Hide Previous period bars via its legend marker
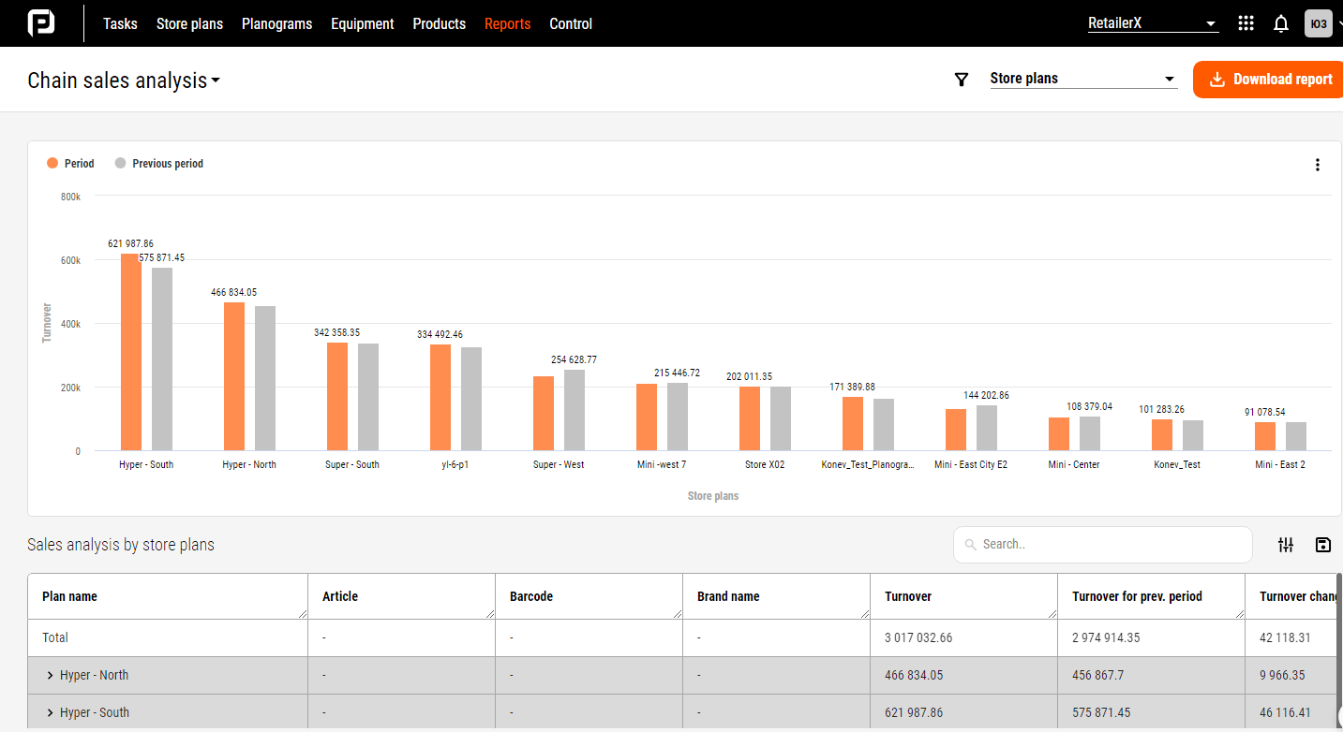The width and height of the screenshot is (1343, 732). tap(120, 163)
